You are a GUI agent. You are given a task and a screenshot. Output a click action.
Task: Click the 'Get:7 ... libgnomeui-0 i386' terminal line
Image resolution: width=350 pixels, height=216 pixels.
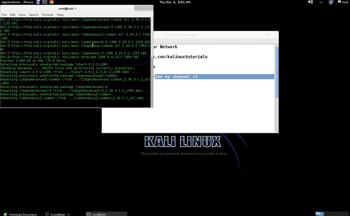pyautogui.click(x=73, y=53)
